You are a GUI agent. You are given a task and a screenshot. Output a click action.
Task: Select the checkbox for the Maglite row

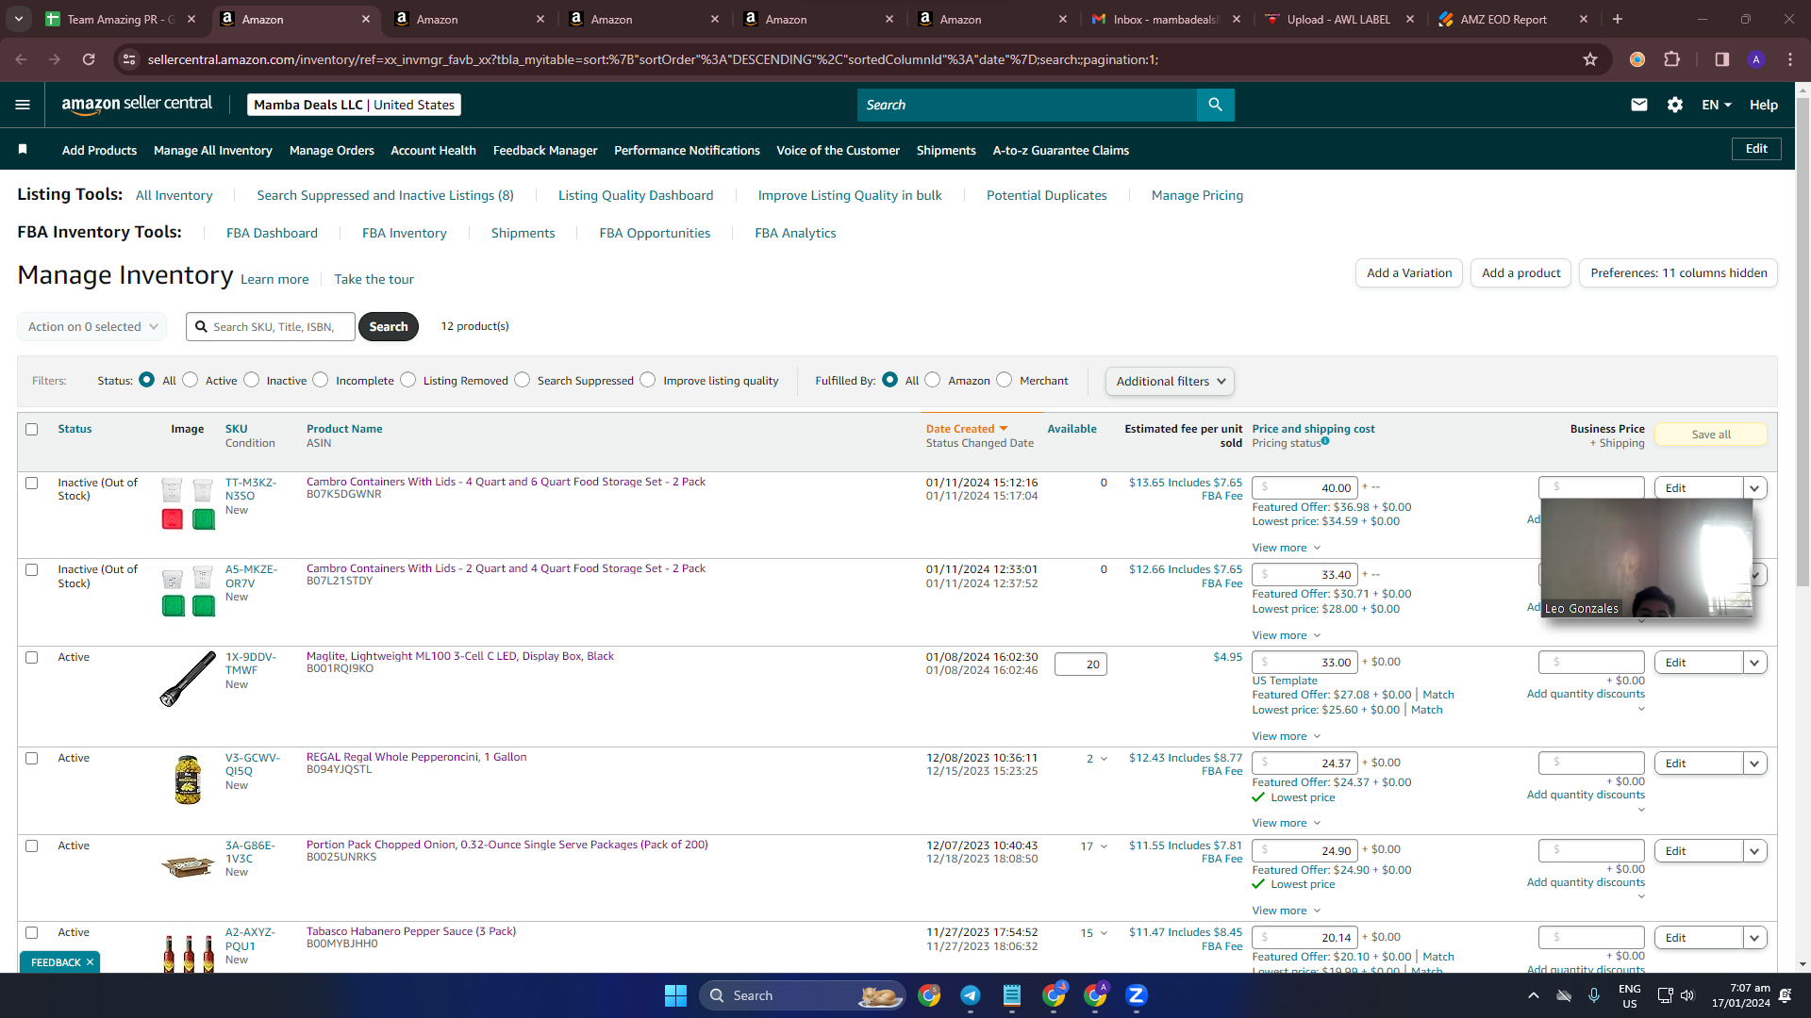(x=32, y=658)
